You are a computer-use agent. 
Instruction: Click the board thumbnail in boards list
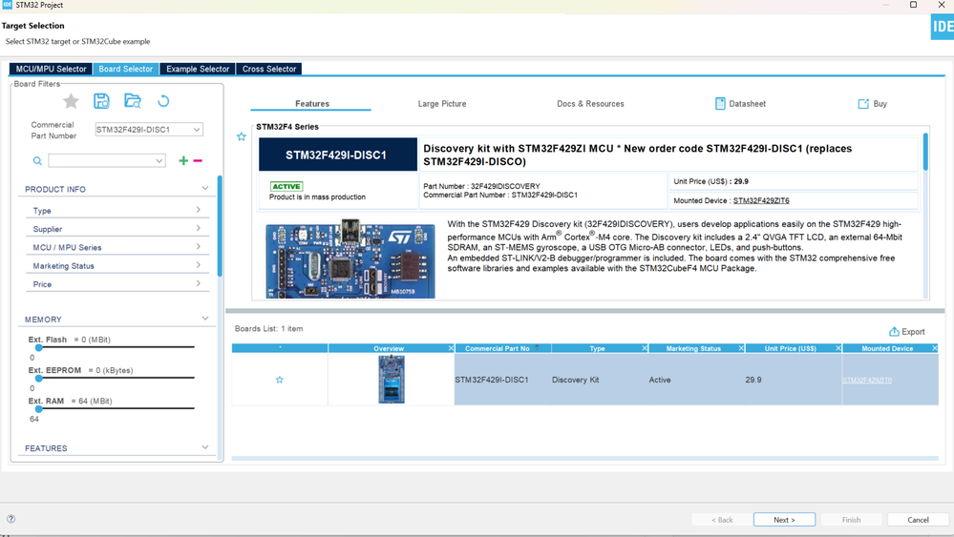click(x=392, y=380)
